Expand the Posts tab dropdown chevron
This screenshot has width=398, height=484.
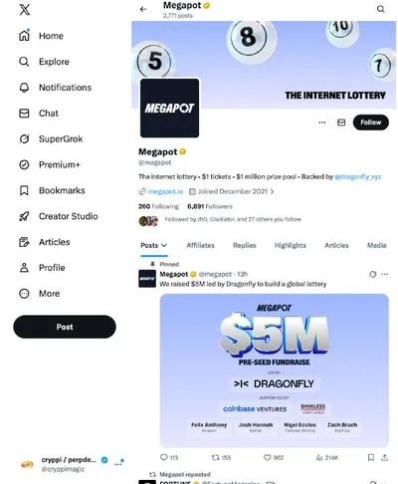(x=164, y=245)
